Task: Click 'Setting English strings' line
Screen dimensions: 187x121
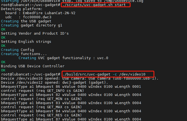Action: (26, 42)
